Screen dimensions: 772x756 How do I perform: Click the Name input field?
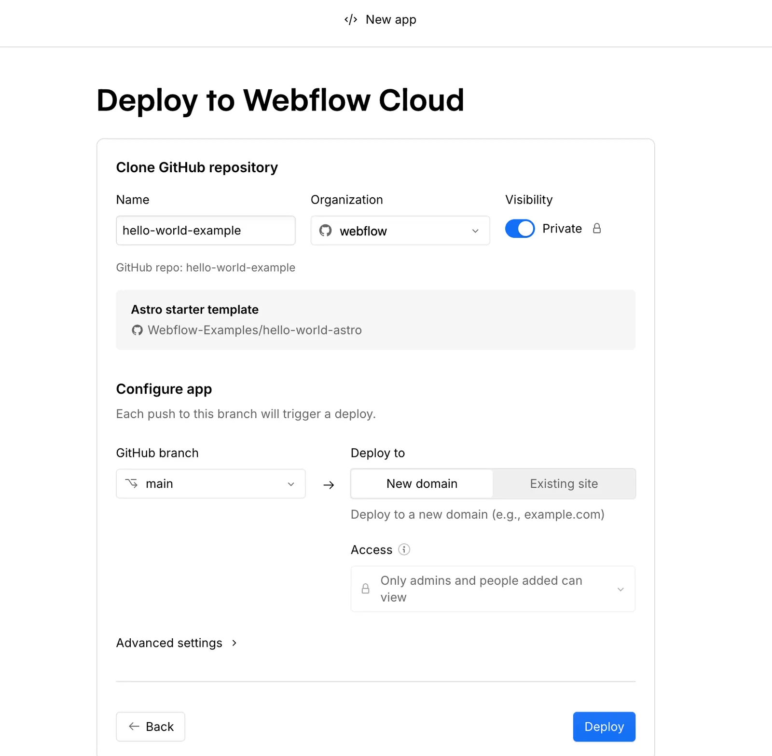(x=206, y=231)
